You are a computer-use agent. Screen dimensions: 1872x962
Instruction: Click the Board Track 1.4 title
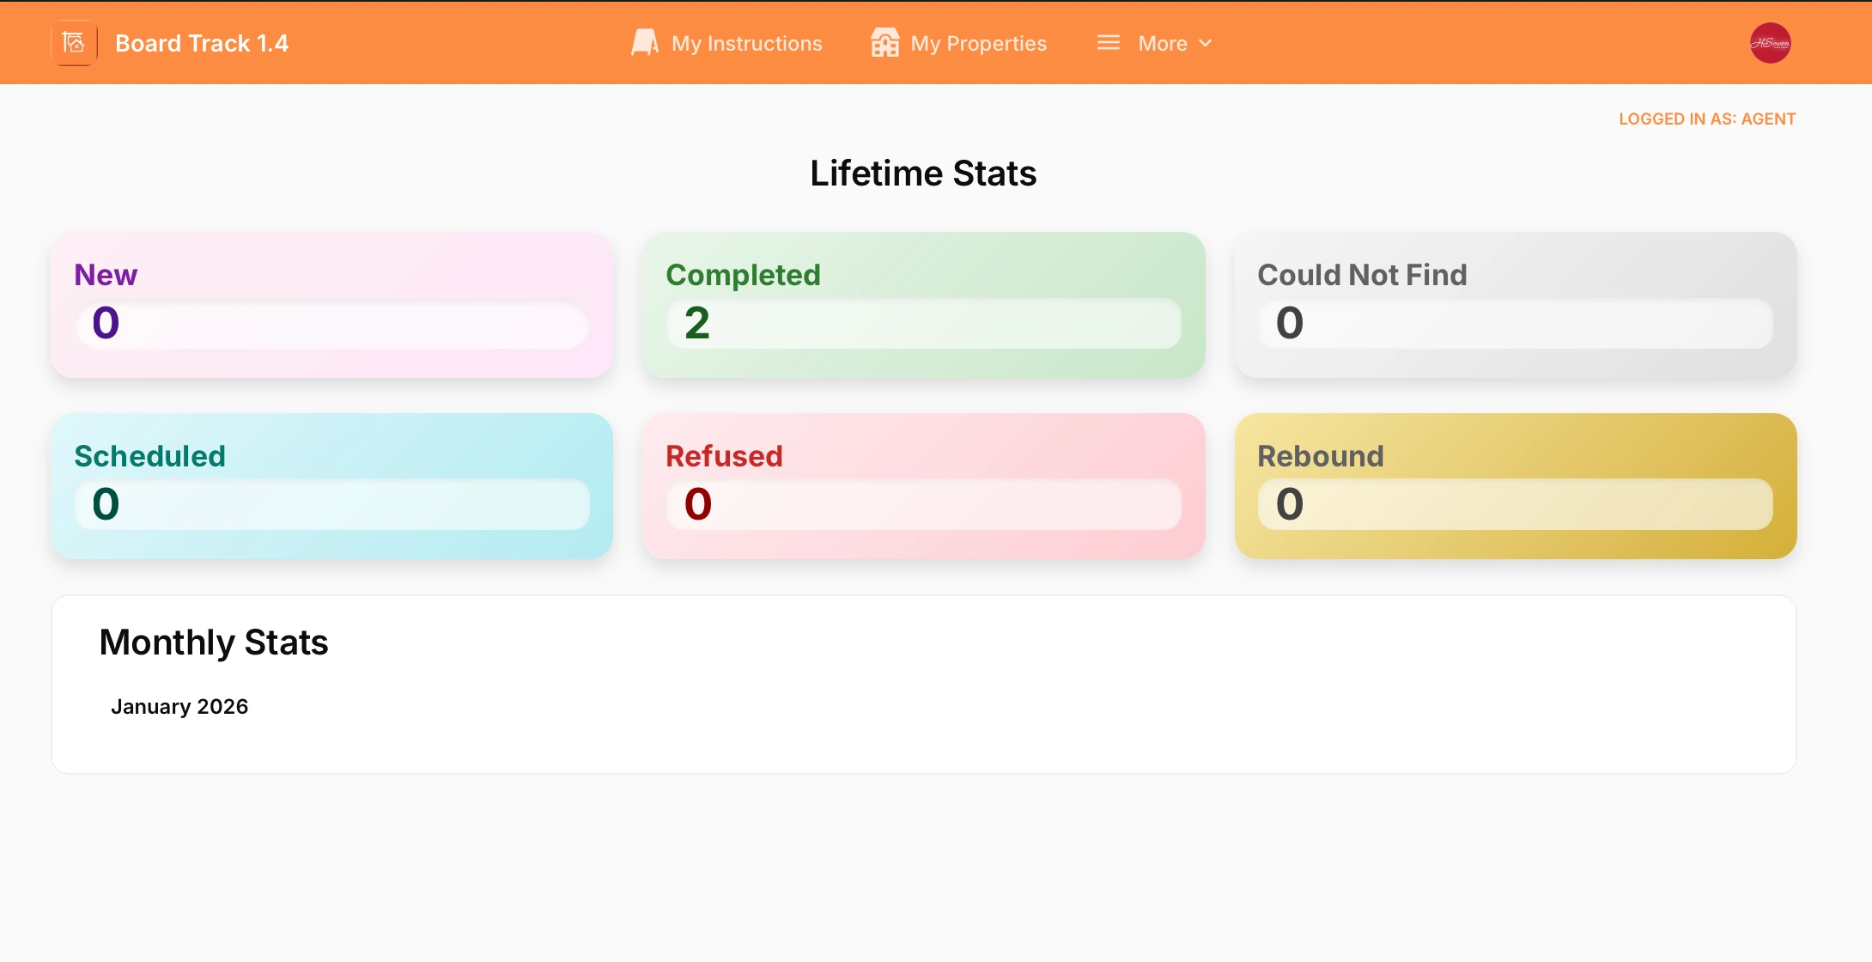[202, 43]
